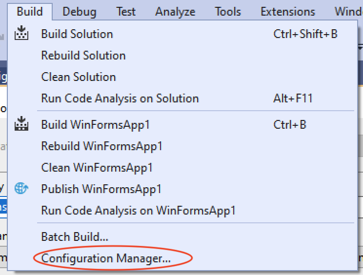Select Clean Solution
Viewport: 363px width, 275px height.
tap(79, 77)
